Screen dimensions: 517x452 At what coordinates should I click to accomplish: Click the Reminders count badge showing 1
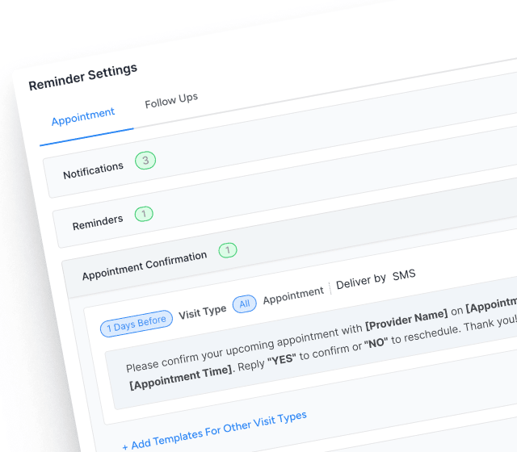point(144,214)
